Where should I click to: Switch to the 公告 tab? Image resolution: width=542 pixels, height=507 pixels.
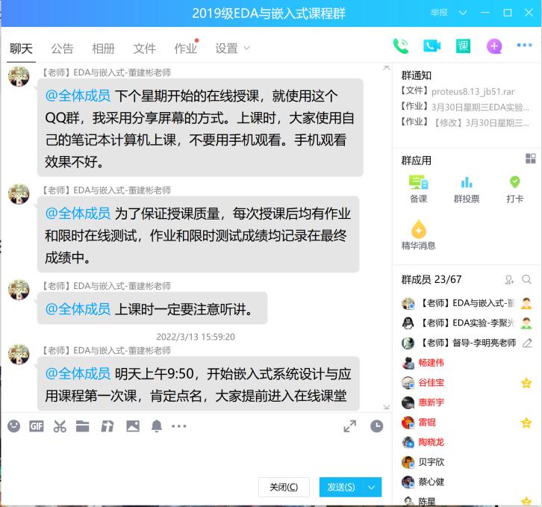click(62, 49)
